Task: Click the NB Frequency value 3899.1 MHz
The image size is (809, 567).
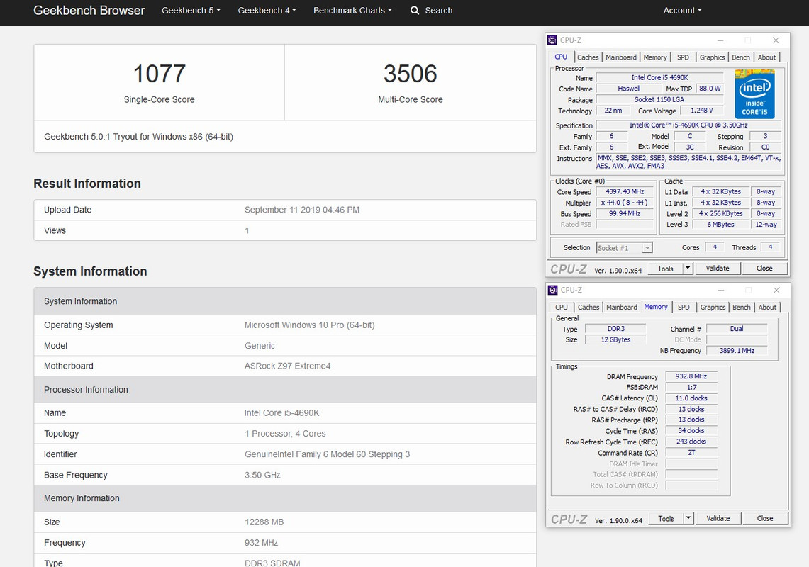Action: (x=737, y=350)
